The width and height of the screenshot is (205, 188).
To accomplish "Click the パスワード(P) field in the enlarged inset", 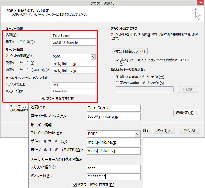I will (x=114, y=177).
